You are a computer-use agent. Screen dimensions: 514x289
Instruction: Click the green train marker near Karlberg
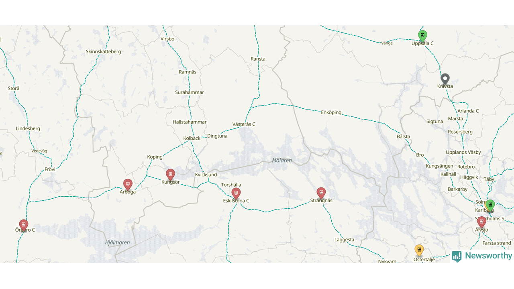490,205
